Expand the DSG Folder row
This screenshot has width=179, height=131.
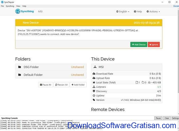(x=51, y=67)
